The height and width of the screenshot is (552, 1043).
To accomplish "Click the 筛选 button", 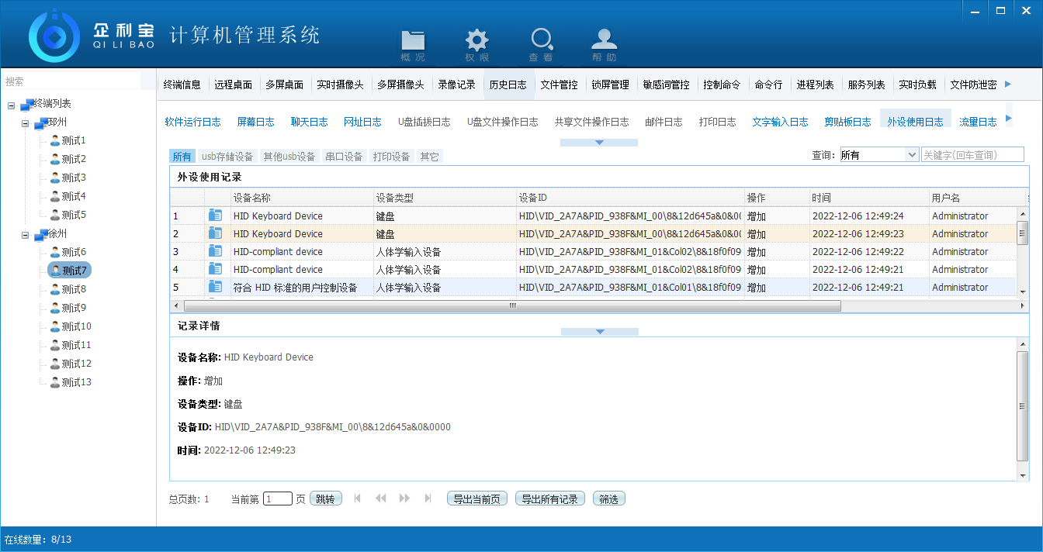I will click(608, 499).
